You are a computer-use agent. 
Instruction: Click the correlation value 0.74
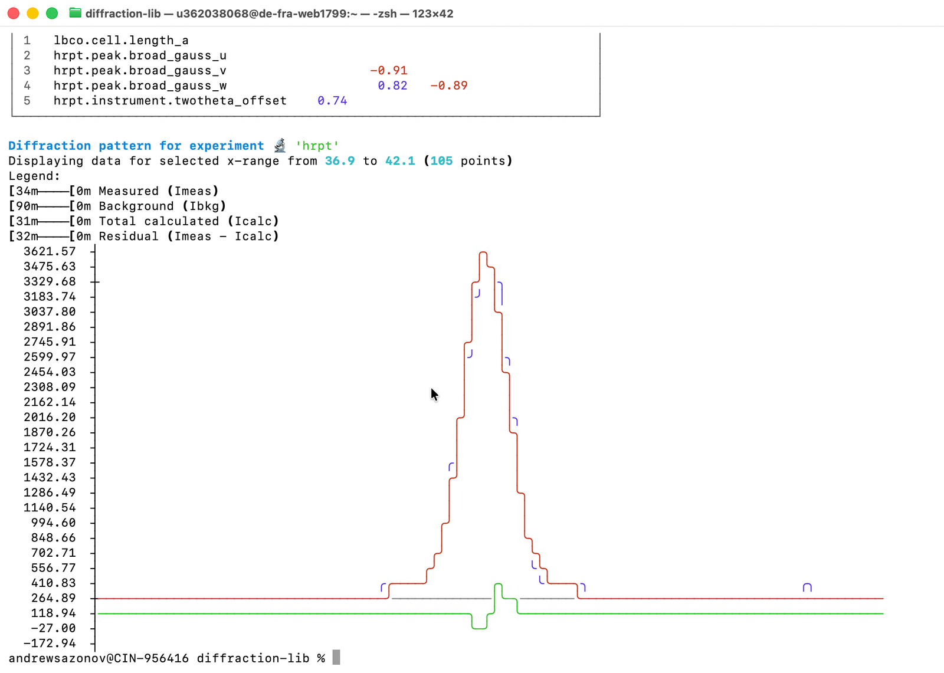[x=332, y=101]
